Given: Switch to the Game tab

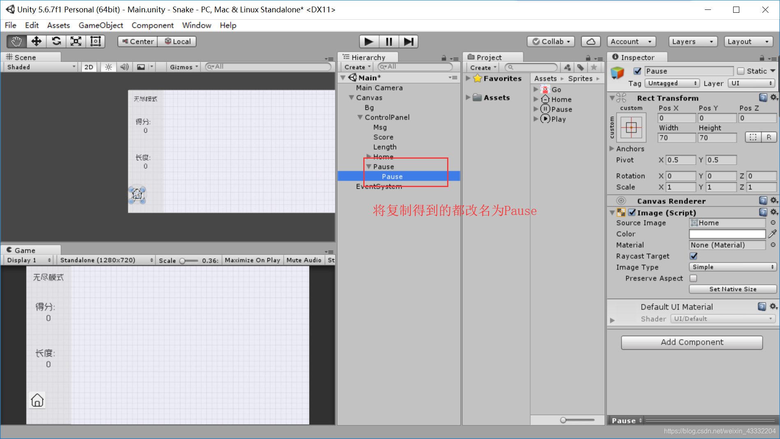Looking at the screenshot, I should click(31, 250).
